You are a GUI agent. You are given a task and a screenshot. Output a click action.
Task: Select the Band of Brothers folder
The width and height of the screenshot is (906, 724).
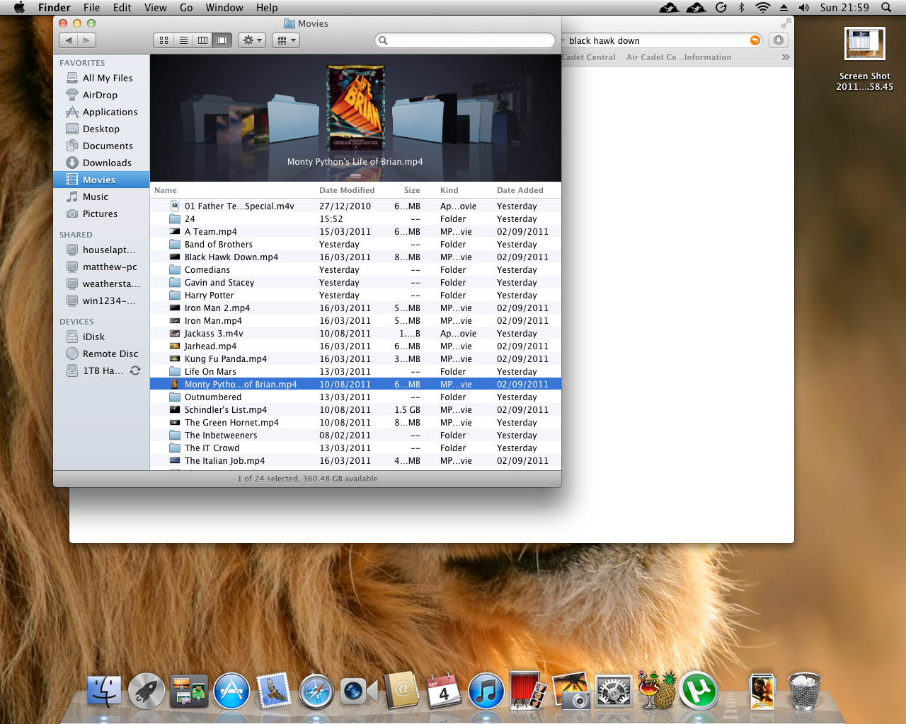click(355, 245)
